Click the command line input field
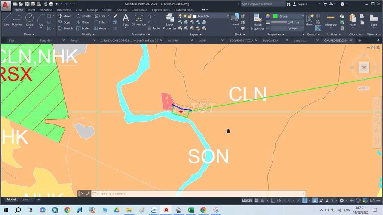The image size is (383, 215). 198,194
